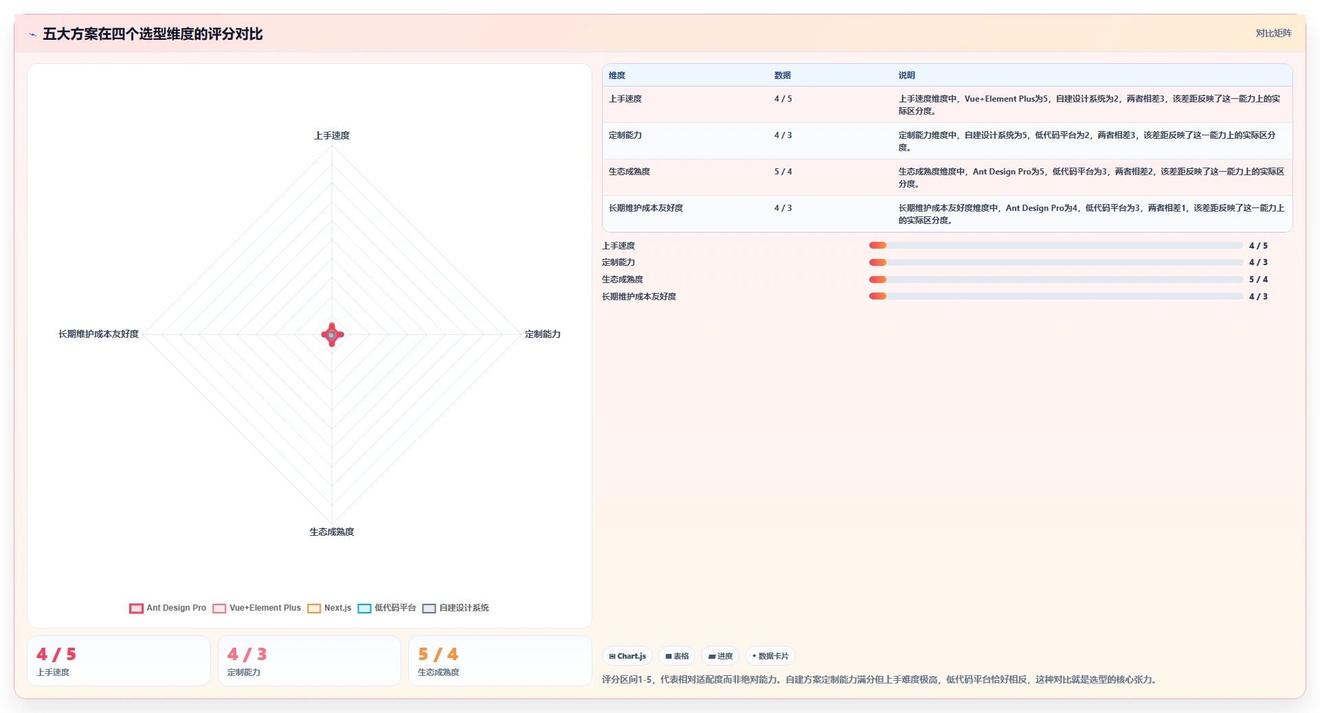Click the 上手速度 axis label on radar
The width and height of the screenshot is (1320, 713).
coord(332,135)
